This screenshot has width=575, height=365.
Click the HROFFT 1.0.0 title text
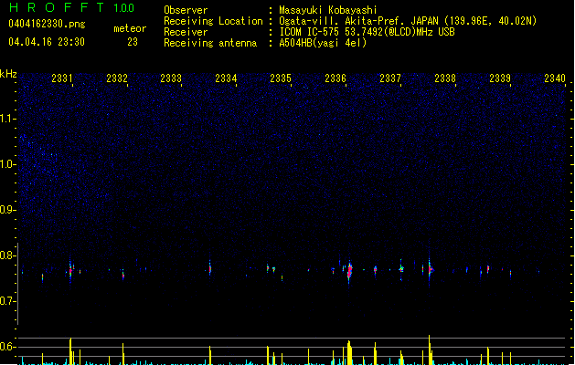[71, 7]
